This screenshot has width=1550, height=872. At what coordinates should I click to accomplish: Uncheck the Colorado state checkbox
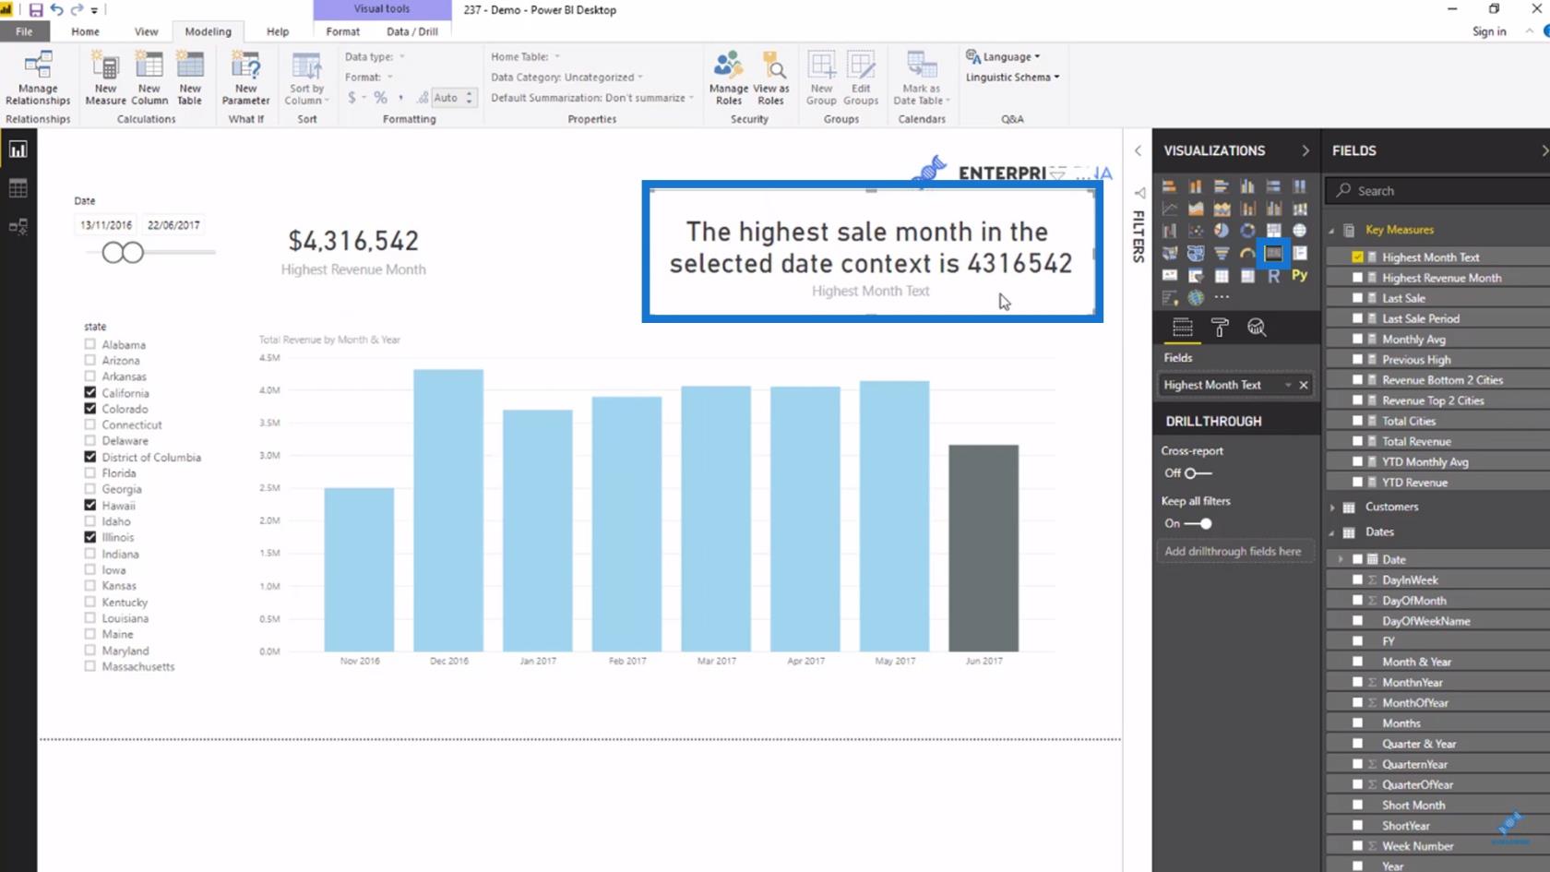click(x=90, y=409)
